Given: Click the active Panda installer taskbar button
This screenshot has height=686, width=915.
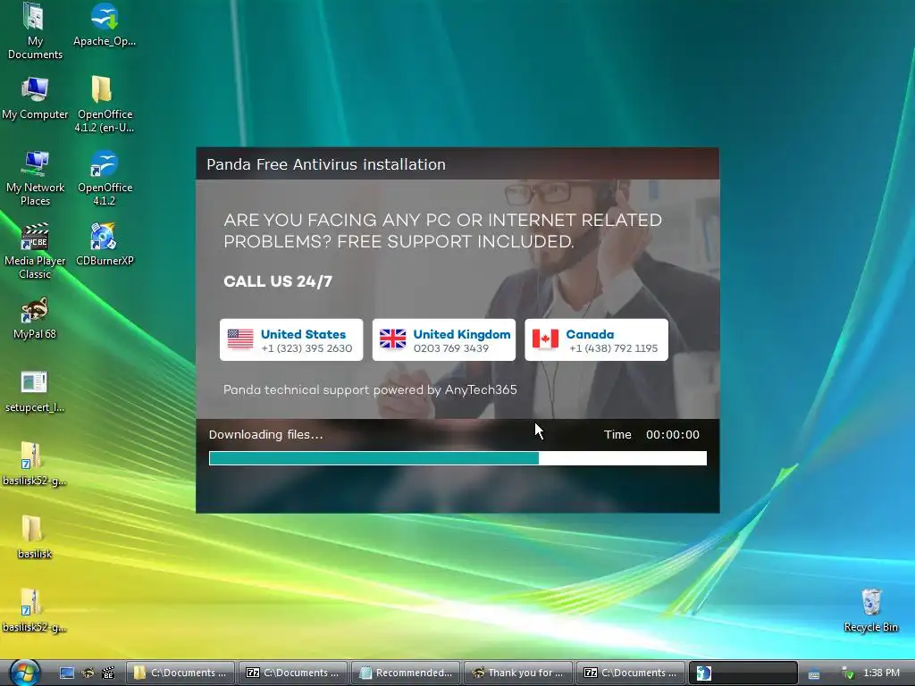Looking at the screenshot, I should click(x=743, y=673).
